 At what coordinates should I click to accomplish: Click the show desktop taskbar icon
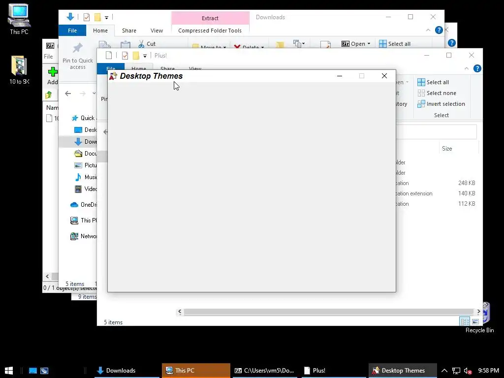coord(33,371)
